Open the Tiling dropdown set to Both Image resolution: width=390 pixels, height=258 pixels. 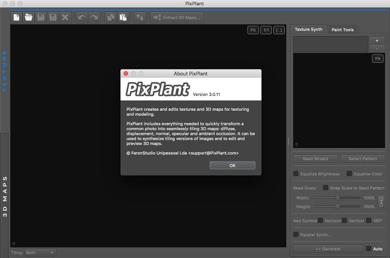pos(40,253)
